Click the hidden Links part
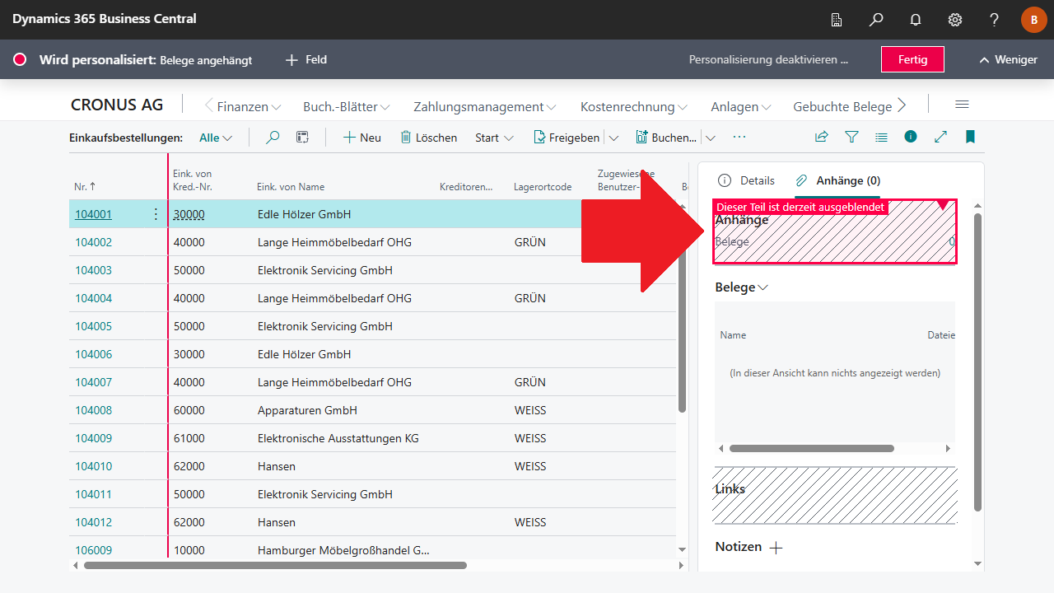The width and height of the screenshot is (1054, 593). 835,495
